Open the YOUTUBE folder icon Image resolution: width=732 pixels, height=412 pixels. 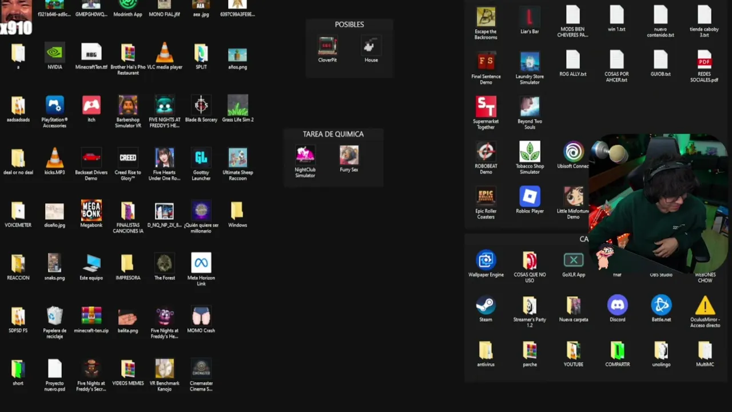(573, 350)
